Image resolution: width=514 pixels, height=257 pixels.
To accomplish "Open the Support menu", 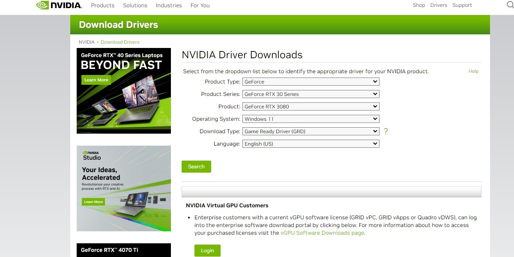I will pyautogui.click(x=462, y=5).
